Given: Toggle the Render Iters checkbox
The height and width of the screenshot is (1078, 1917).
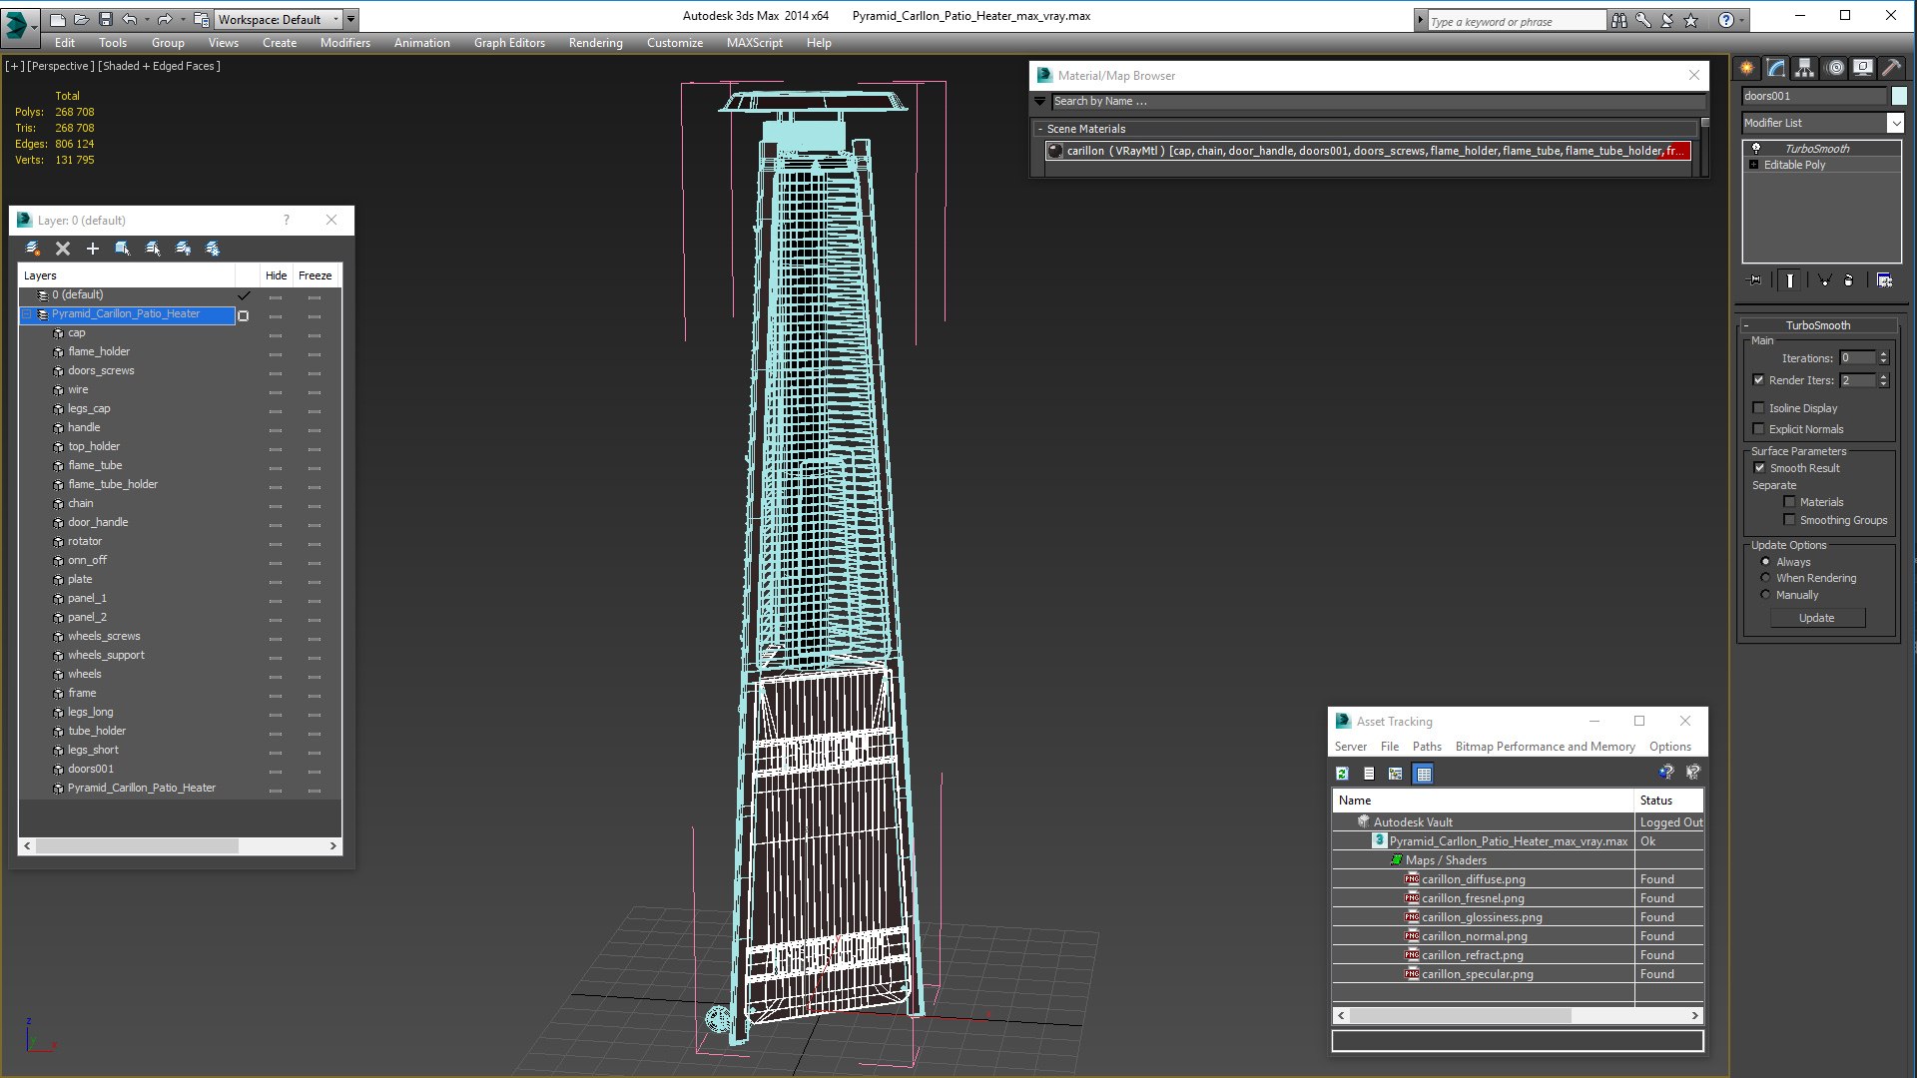Looking at the screenshot, I should coord(1759,380).
